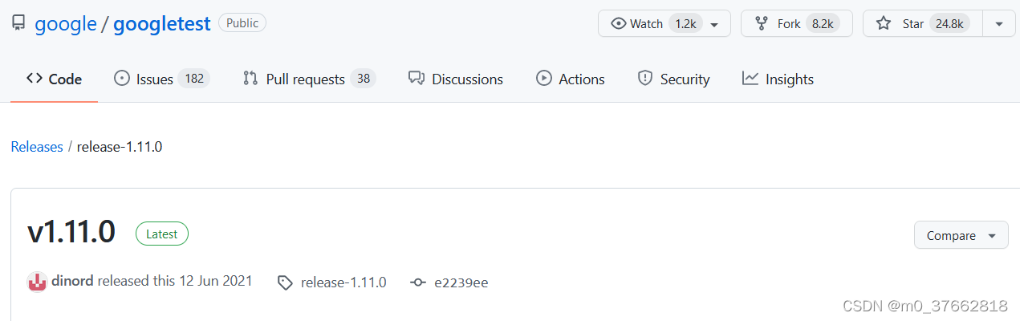Viewport: 1020px width, 321px height.
Task: Go to the Discussions tab
Action: [456, 79]
